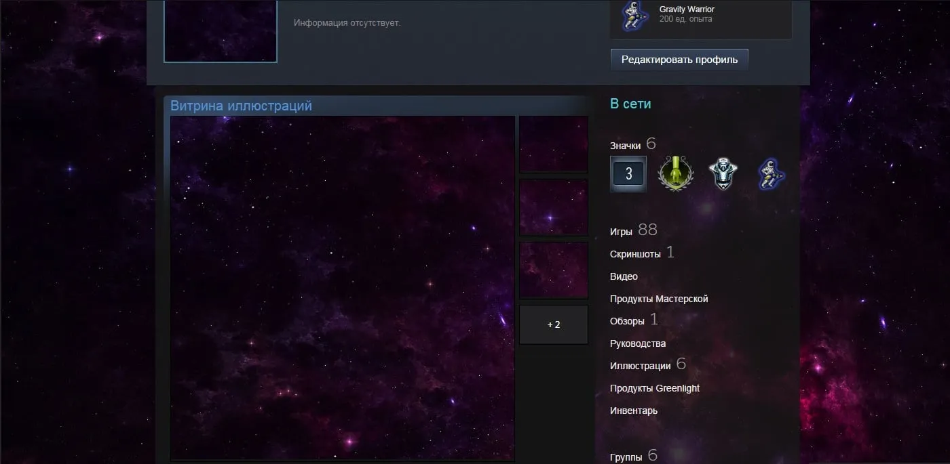Go to Скриншоты section
This screenshot has width=950, height=464.
(x=635, y=254)
